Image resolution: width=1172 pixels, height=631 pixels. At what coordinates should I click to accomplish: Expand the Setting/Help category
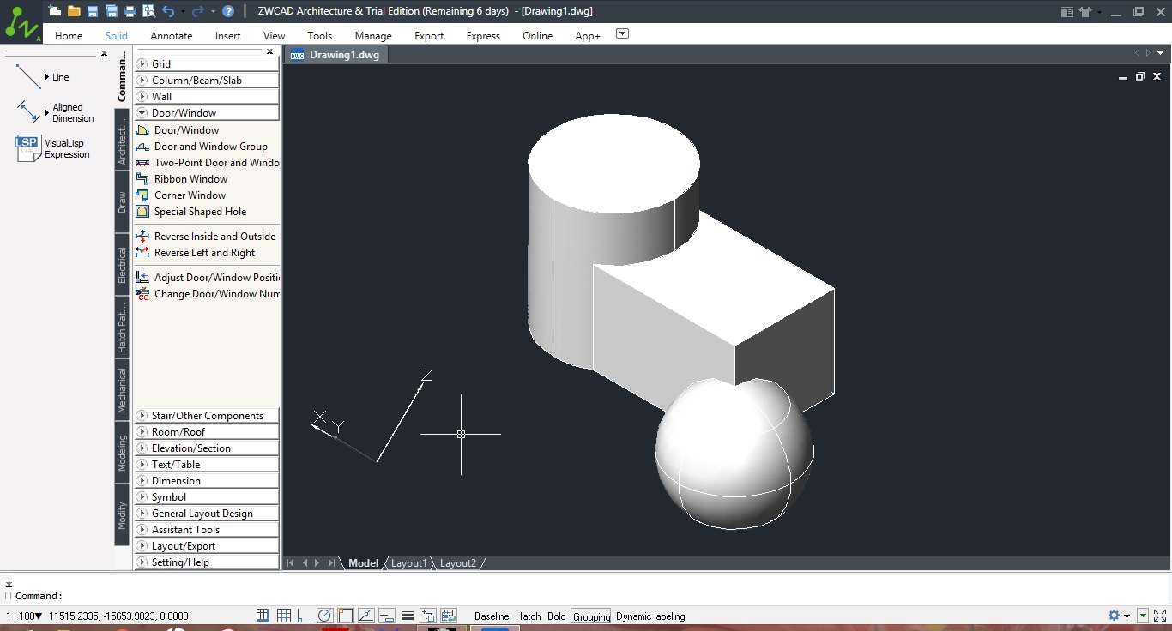[x=207, y=562]
